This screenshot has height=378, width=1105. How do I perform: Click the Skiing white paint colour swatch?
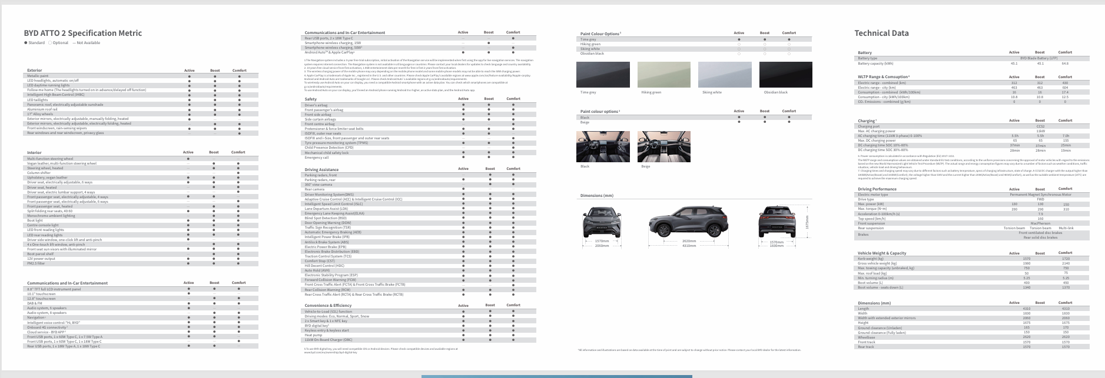[725, 75]
